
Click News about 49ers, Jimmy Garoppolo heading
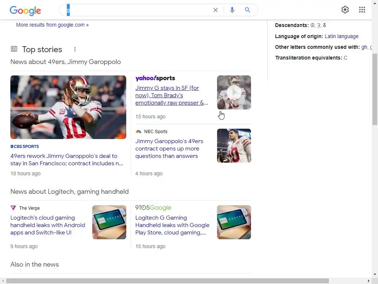pyautogui.click(x=66, y=62)
